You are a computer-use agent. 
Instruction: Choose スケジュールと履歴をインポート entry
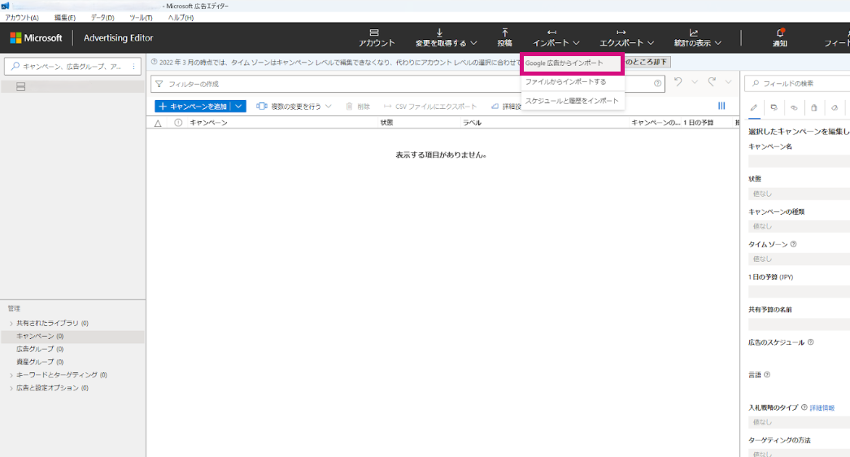point(571,101)
